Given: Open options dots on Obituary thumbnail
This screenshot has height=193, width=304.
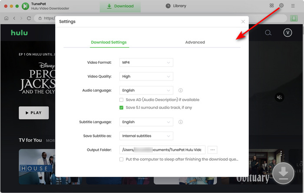Looking at the screenshot, I should click(281, 154).
